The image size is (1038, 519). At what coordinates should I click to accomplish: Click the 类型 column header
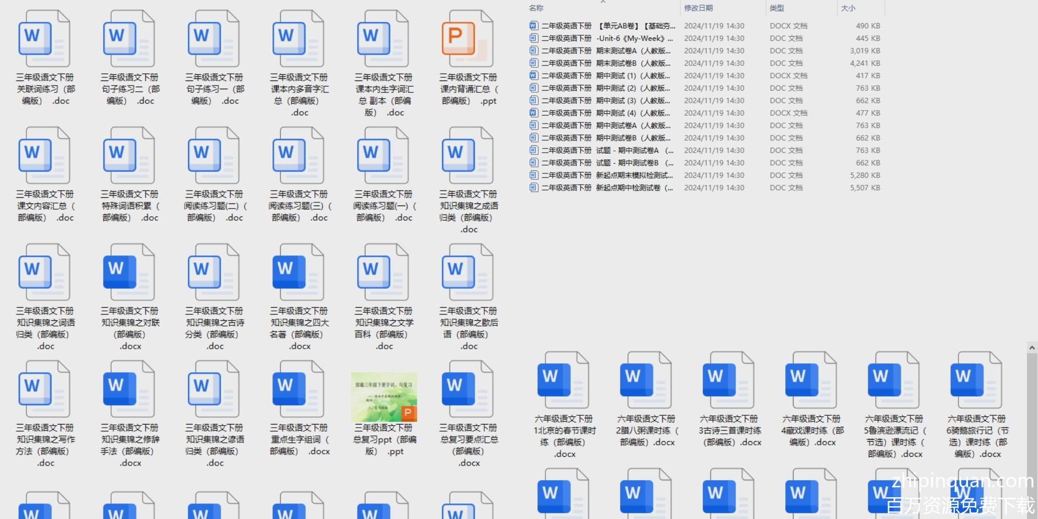point(776,8)
